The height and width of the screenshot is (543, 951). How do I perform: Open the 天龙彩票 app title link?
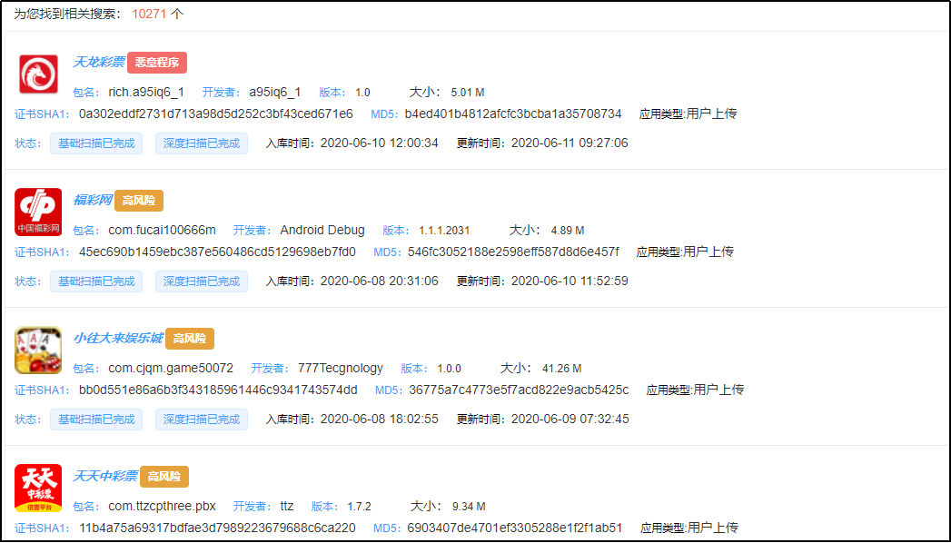[x=99, y=62]
